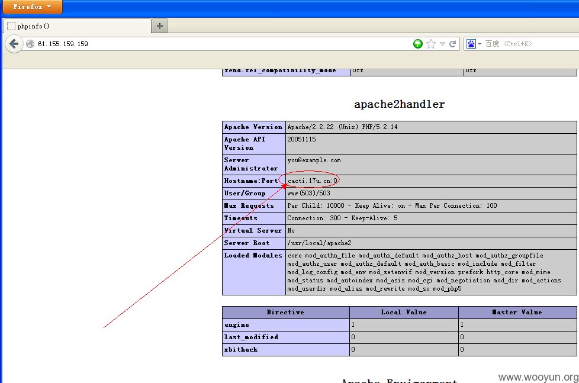Click the cacti.17u.cn:0 hostname value

(313, 181)
